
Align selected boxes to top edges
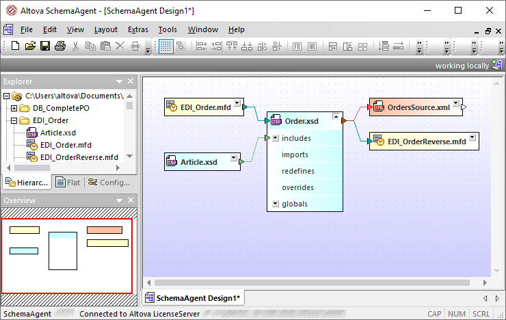[x=232, y=46]
